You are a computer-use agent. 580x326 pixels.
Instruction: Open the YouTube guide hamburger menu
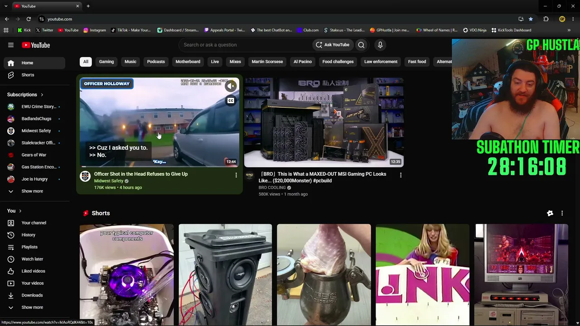tap(11, 45)
